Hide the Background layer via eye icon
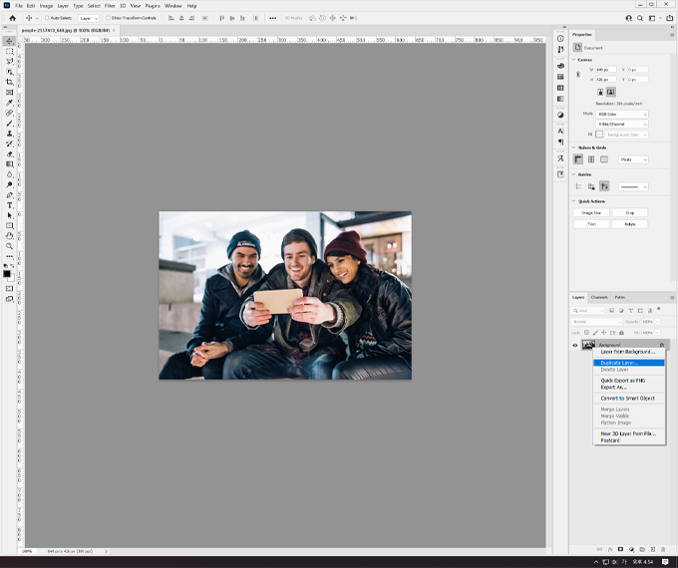 click(x=575, y=345)
